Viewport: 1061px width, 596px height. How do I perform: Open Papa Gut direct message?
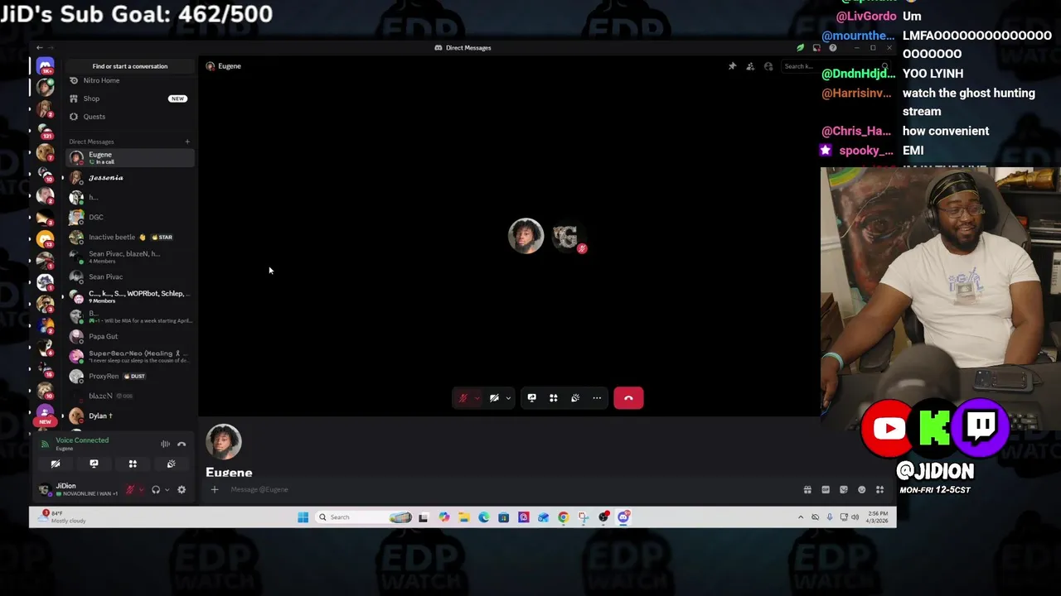pos(131,337)
